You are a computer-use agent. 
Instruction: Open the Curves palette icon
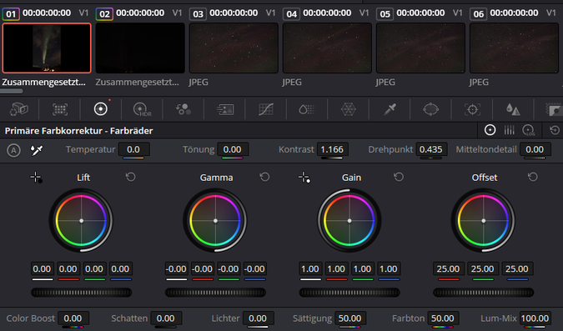click(266, 109)
